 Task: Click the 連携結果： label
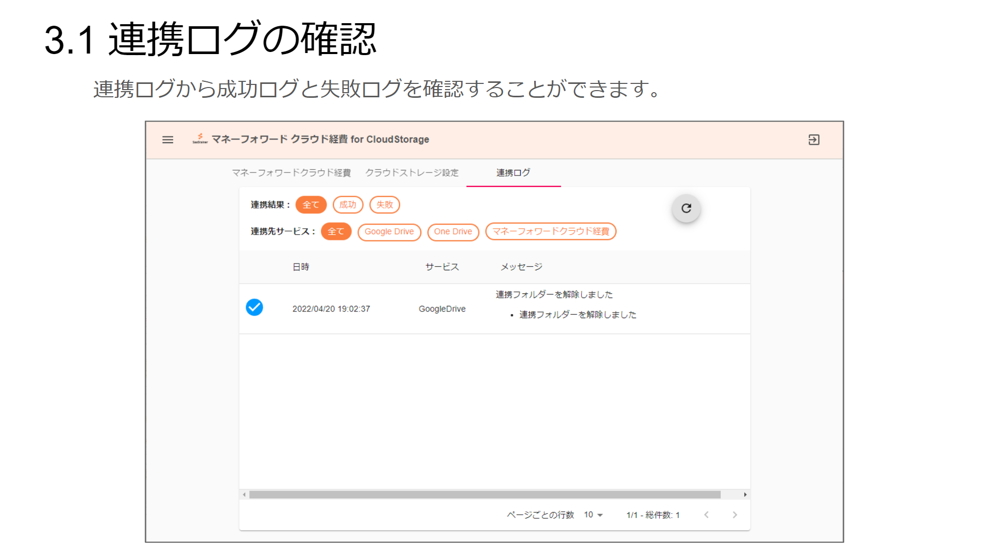(270, 205)
